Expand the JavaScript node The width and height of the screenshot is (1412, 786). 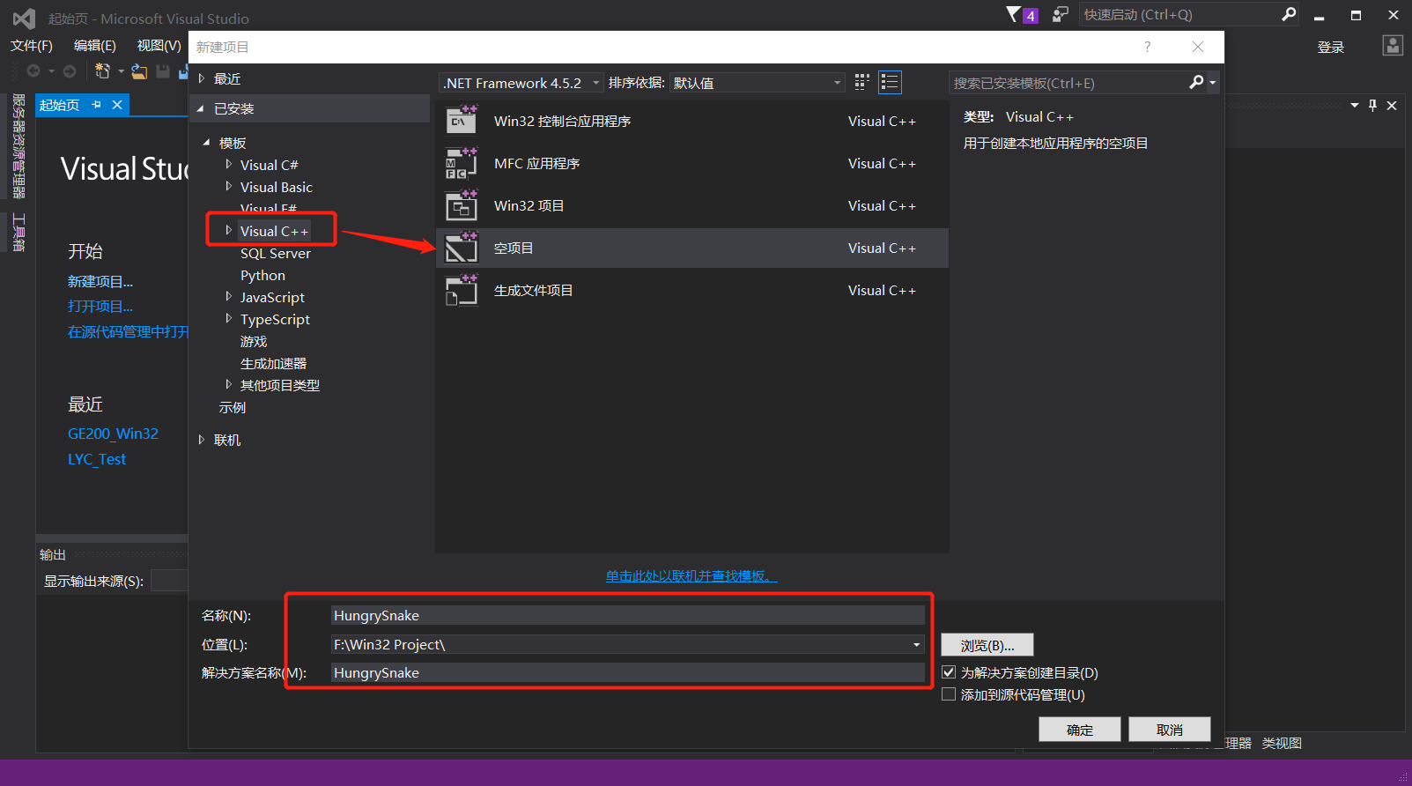pyautogui.click(x=229, y=297)
